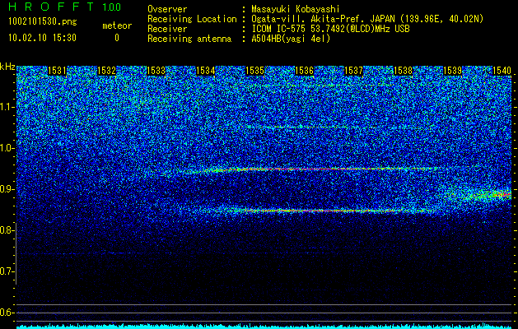Click the meteor label
The width and height of the screenshot is (518, 329).
[117, 25]
